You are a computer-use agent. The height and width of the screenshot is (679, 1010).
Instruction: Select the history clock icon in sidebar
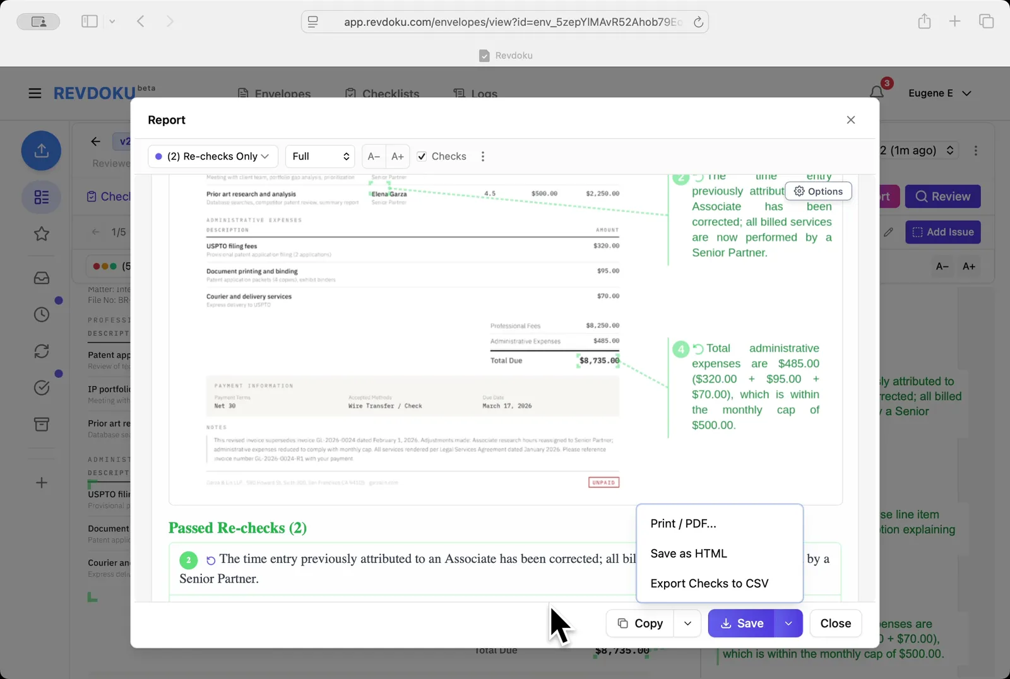tap(41, 314)
